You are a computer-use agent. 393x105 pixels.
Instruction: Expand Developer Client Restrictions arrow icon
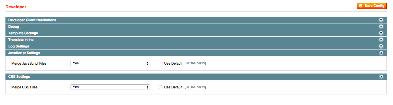tap(381, 20)
